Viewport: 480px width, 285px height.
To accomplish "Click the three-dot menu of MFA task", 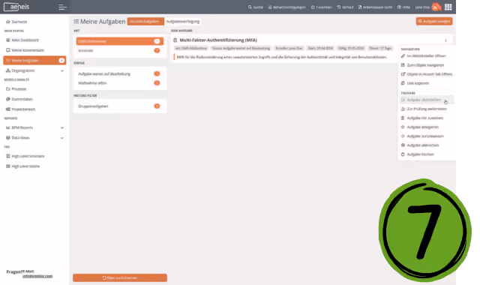I will [x=445, y=40].
